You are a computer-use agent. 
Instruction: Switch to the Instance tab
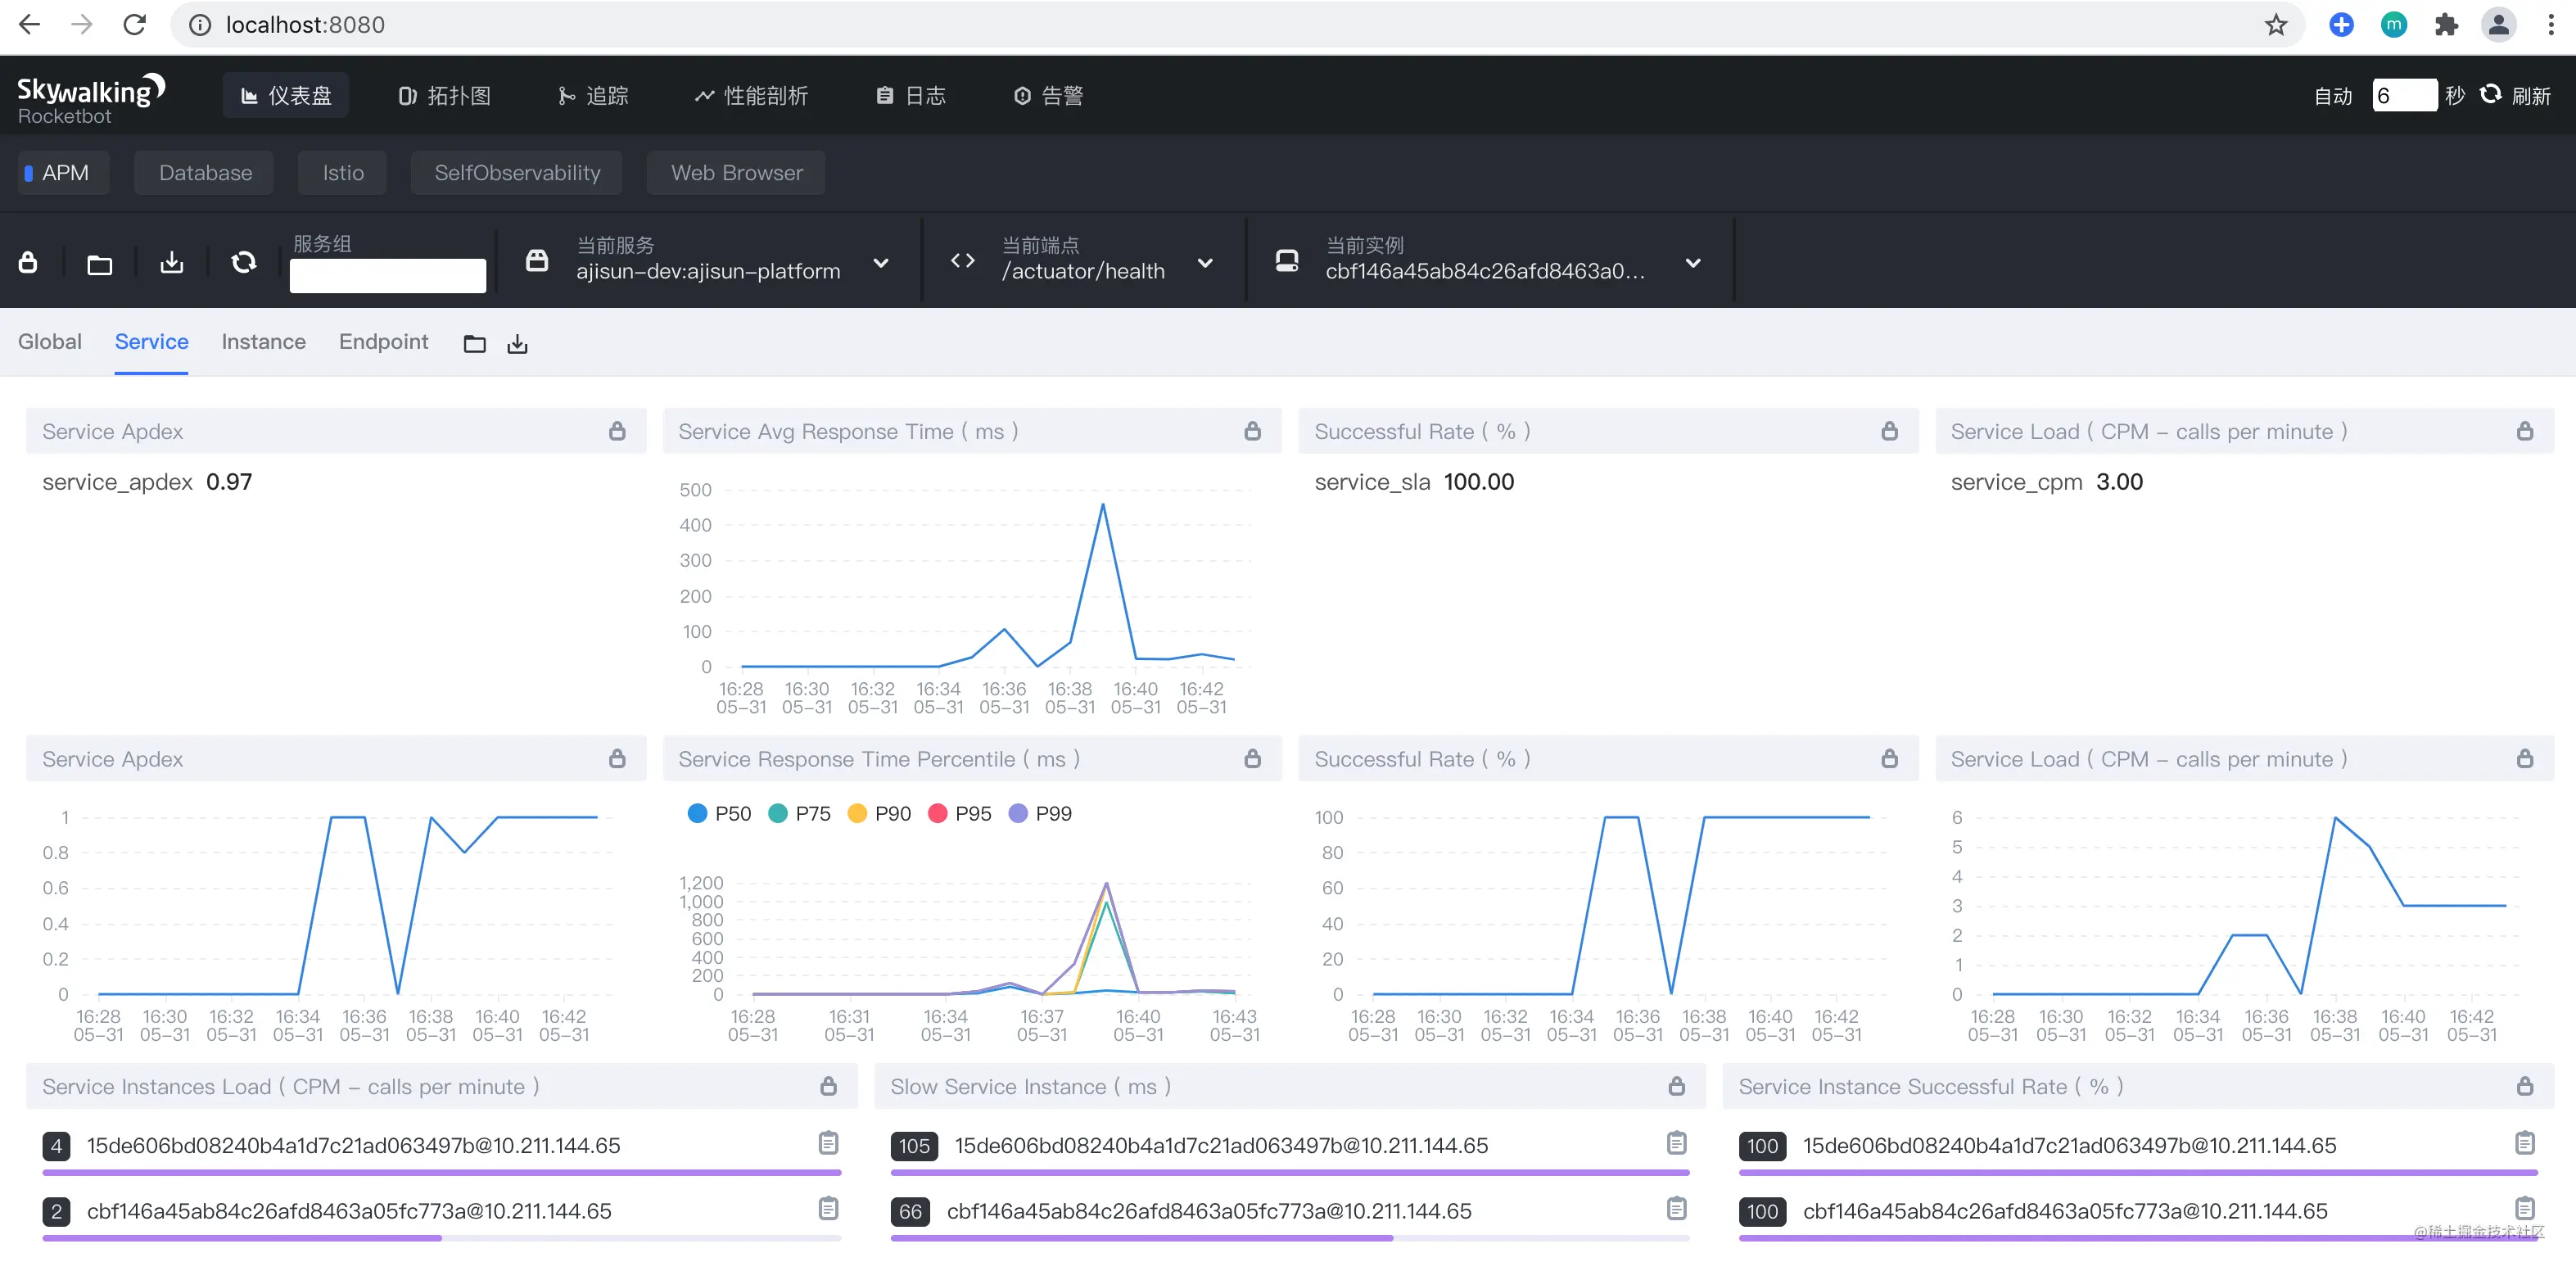click(263, 342)
